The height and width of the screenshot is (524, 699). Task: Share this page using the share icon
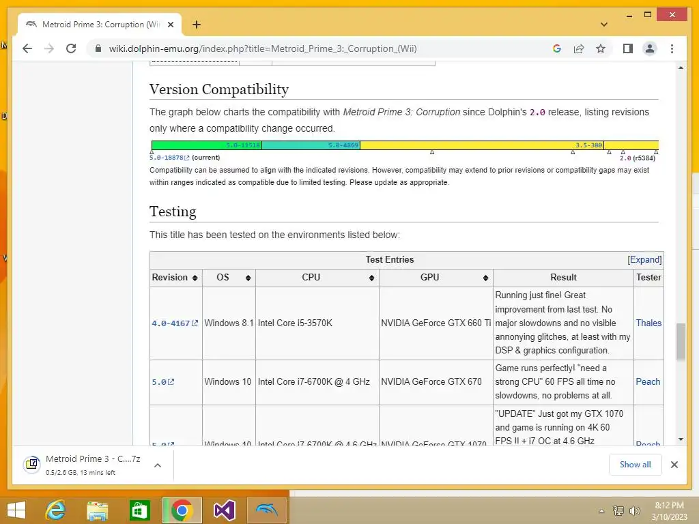(x=579, y=48)
